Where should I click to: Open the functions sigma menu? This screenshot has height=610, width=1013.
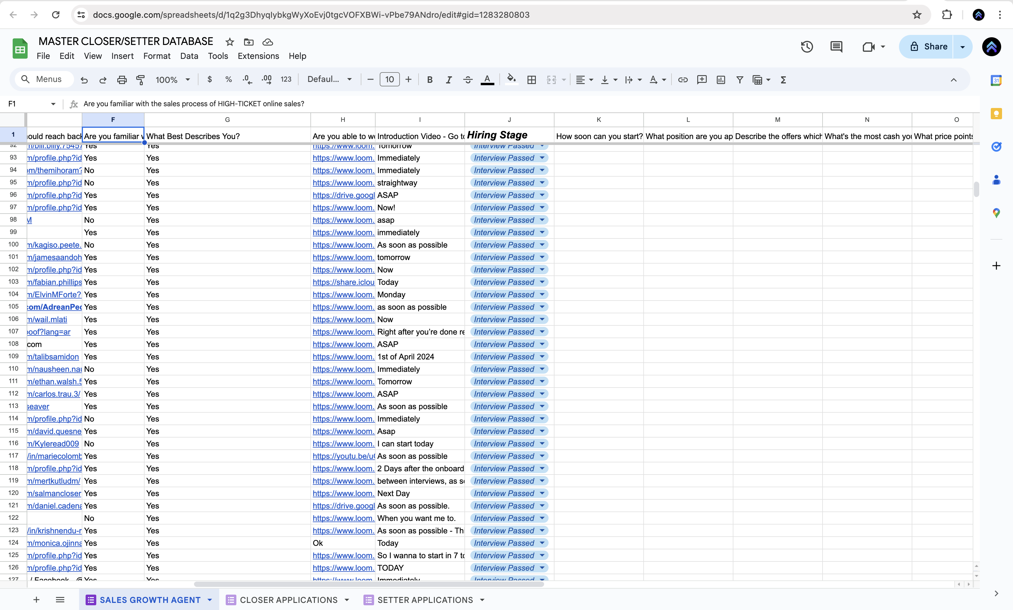783,80
